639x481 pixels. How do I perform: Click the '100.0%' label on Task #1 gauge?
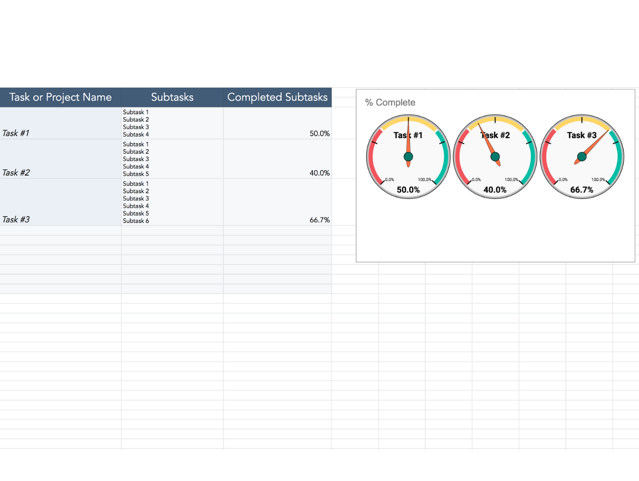point(424,179)
